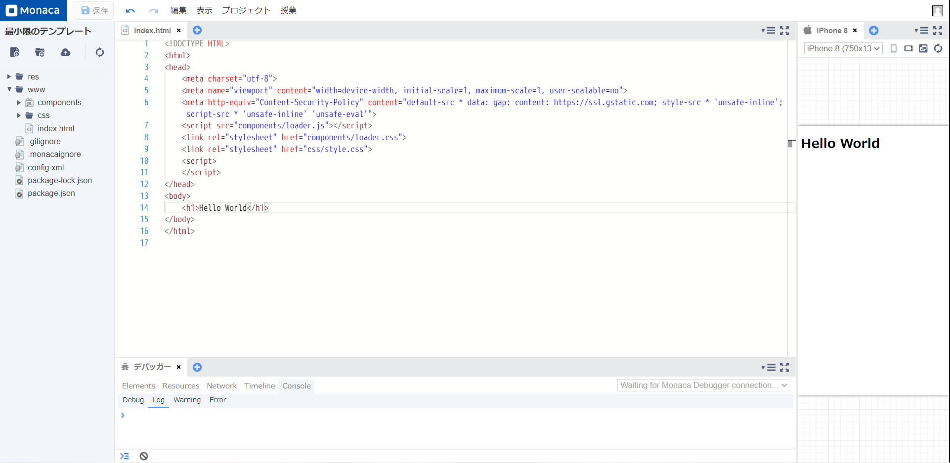
Task: Reload the preview panel
Action: pyautogui.click(x=938, y=48)
